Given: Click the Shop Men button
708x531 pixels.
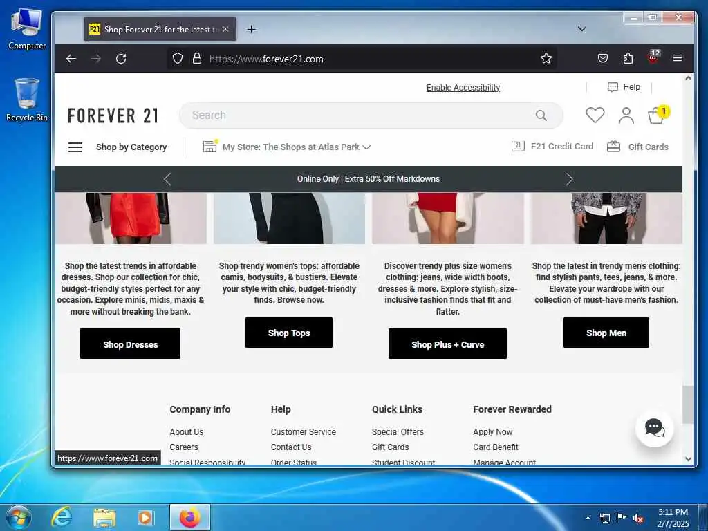Looking at the screenshot, I should [606, 333].
